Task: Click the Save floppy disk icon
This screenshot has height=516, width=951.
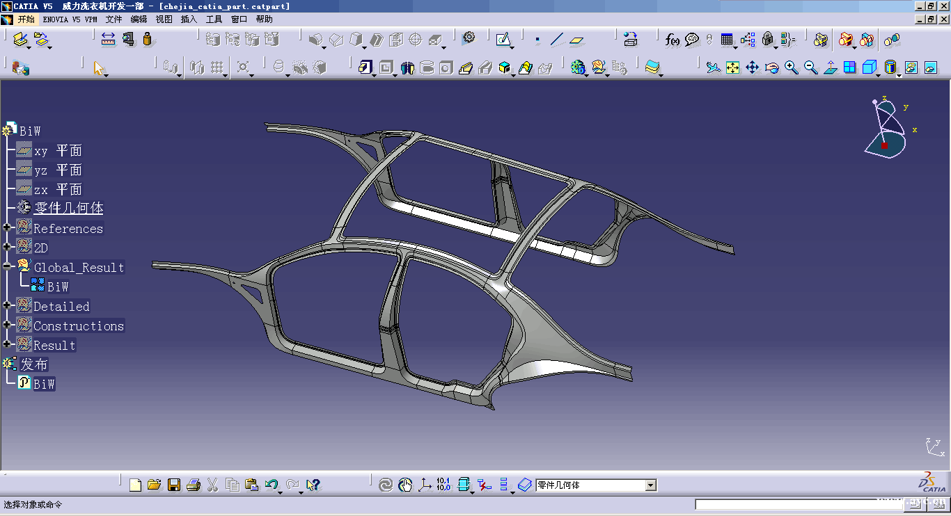Action: [174, 485]
